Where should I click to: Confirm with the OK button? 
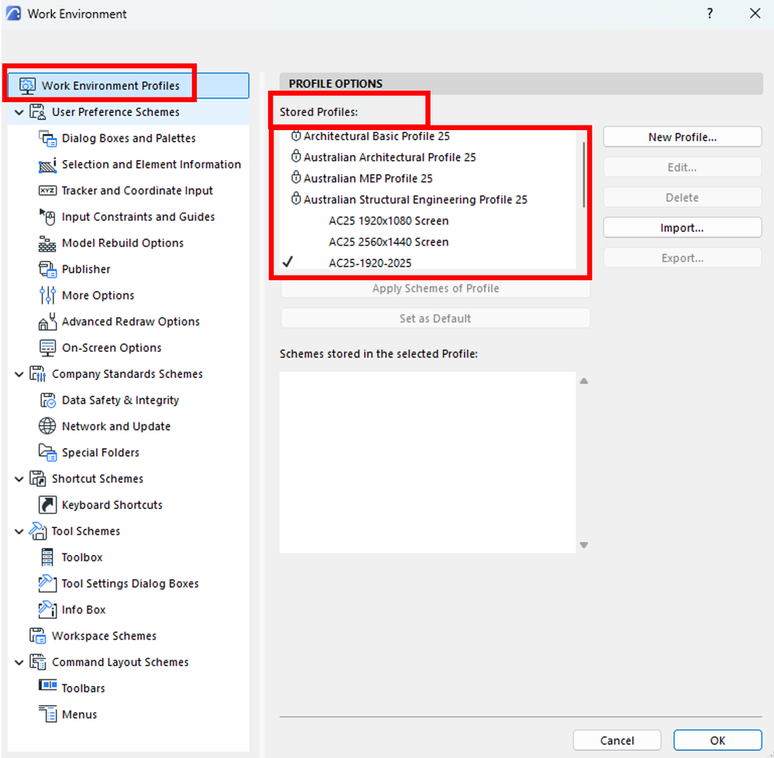[x=717, y=740]
